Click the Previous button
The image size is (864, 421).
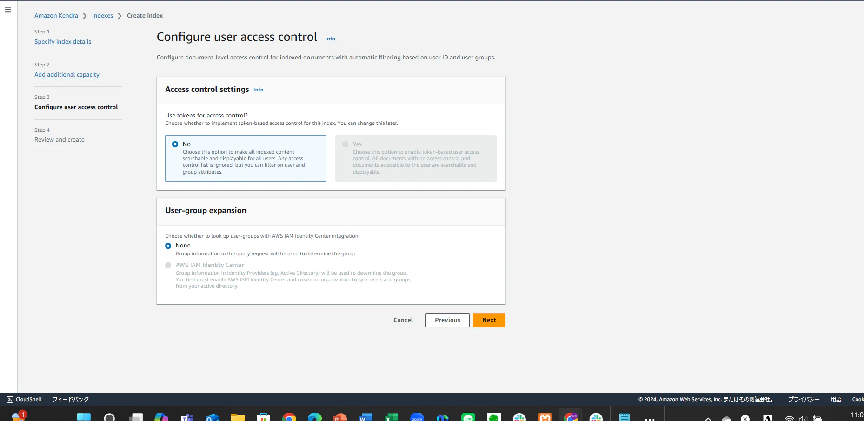447,320
